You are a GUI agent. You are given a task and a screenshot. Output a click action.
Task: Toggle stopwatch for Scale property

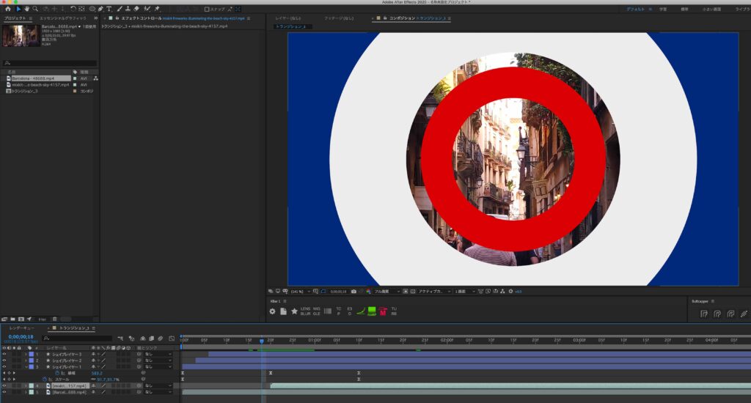click(45, 379)
